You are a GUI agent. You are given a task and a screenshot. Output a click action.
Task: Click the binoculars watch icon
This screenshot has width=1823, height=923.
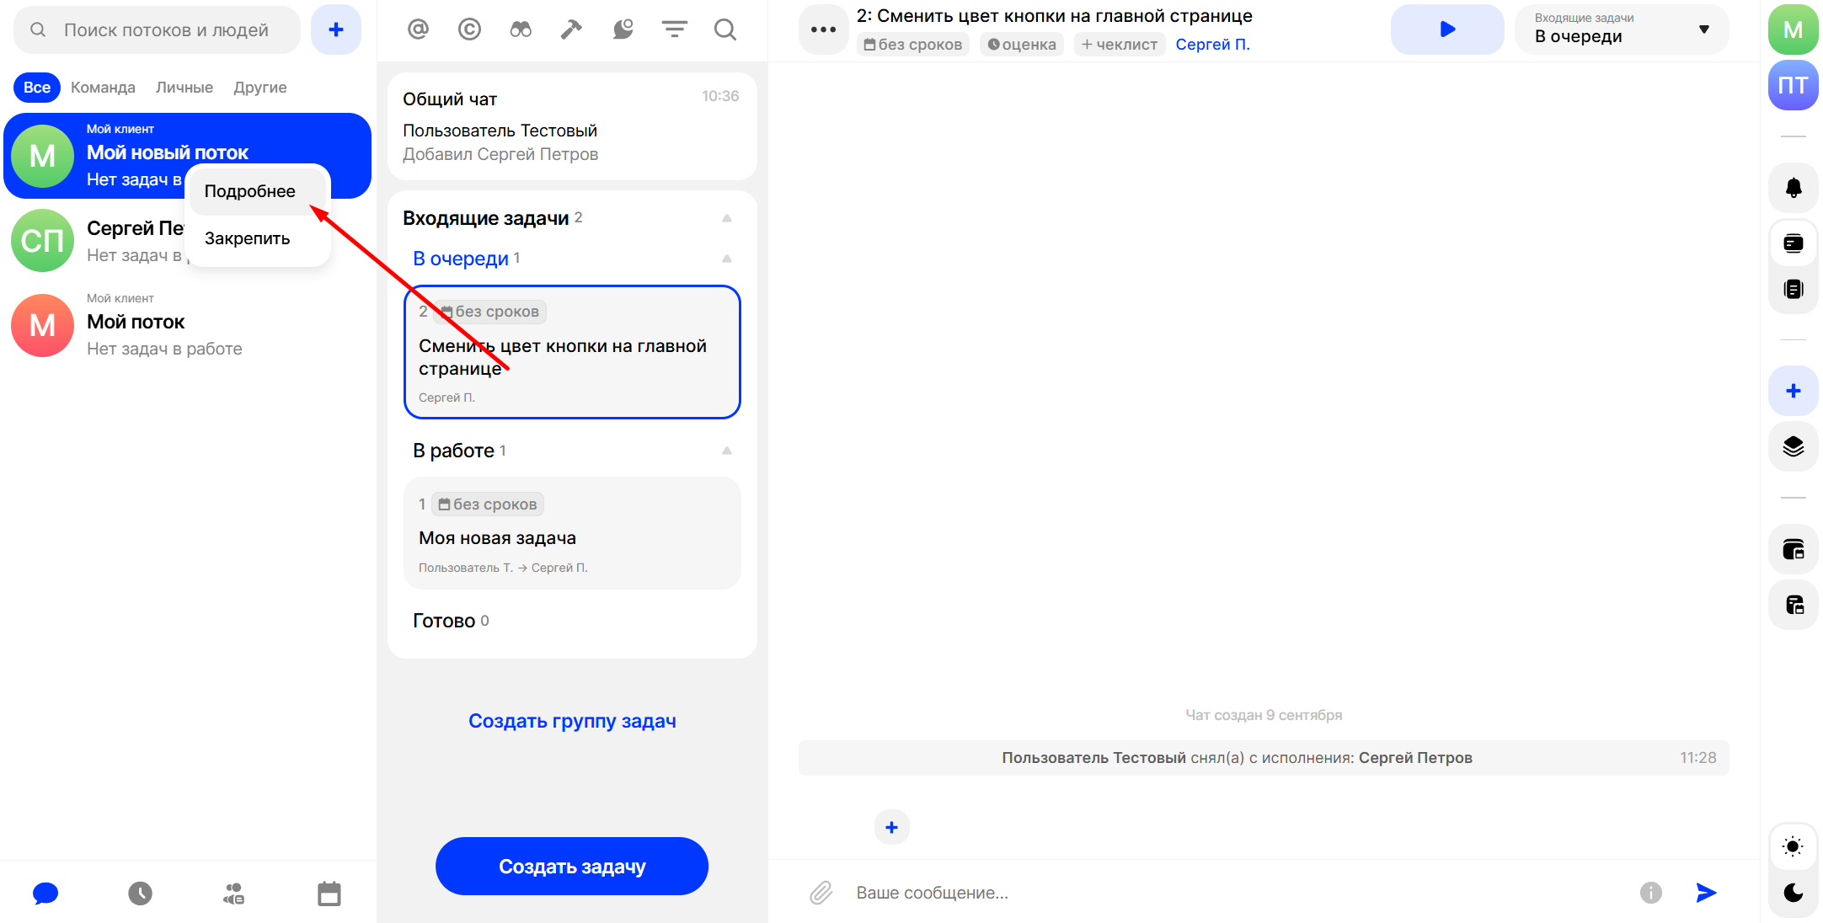pos(521,29)
